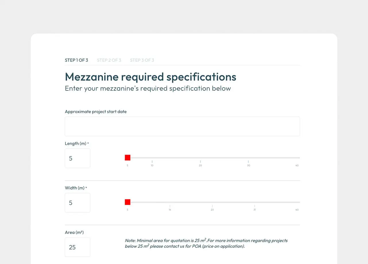
Task: Click the minimal area quotation note text
Action: [x=206, y=243]
